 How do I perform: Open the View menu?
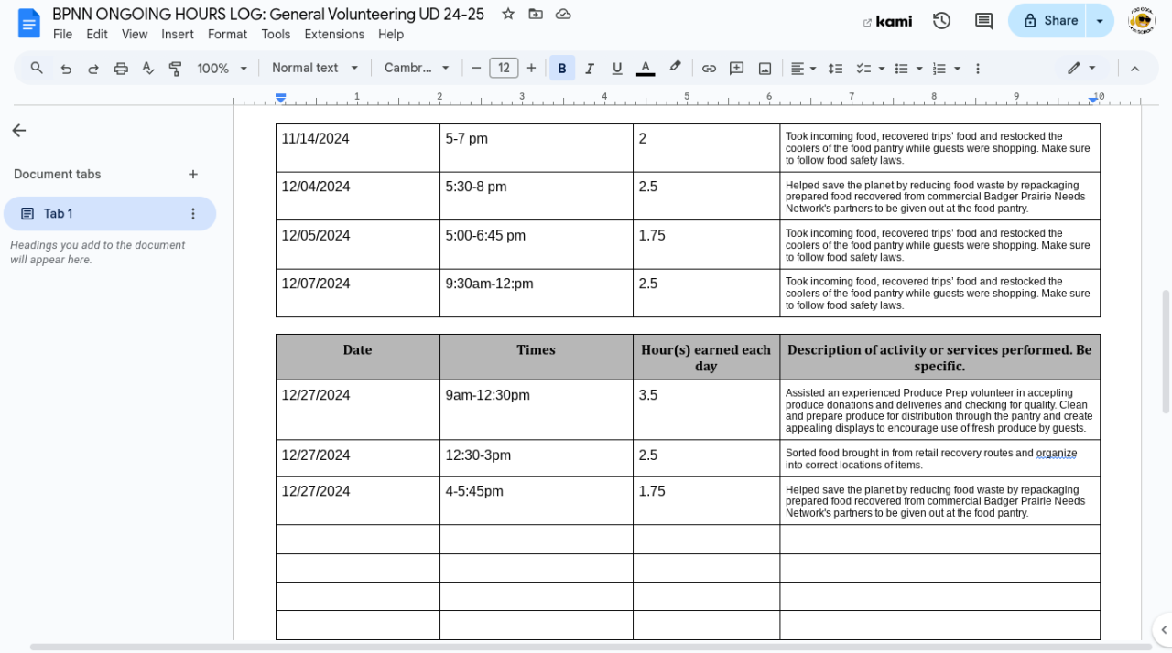click(x=135, y=34)
